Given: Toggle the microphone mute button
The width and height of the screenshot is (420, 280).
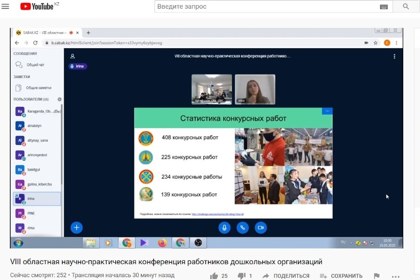Looking at the screenshot, I should click(224, 228).
